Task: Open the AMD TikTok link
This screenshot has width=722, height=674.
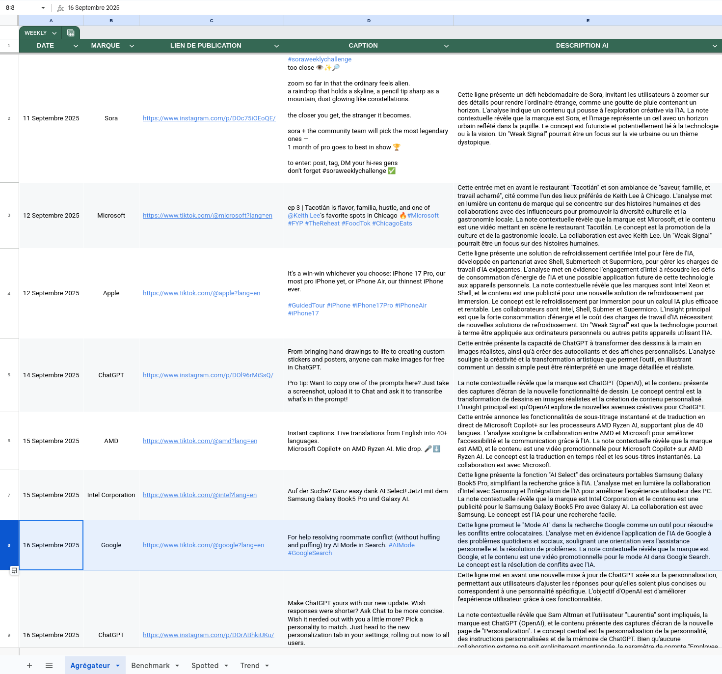Action: [200, 441]
